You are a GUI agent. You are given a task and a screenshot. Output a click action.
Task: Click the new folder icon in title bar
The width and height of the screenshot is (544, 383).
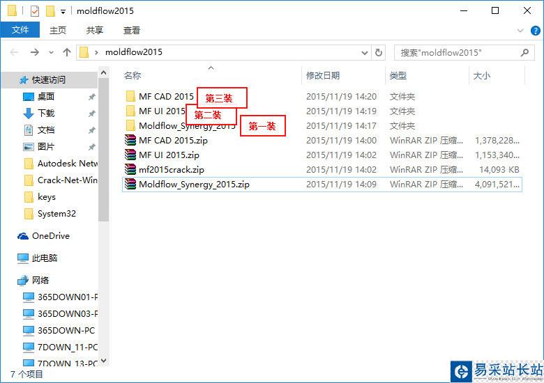51,11
